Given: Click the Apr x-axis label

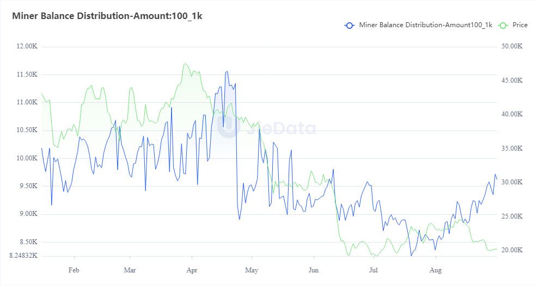Looking at the screenshot, I should (192, 270).
